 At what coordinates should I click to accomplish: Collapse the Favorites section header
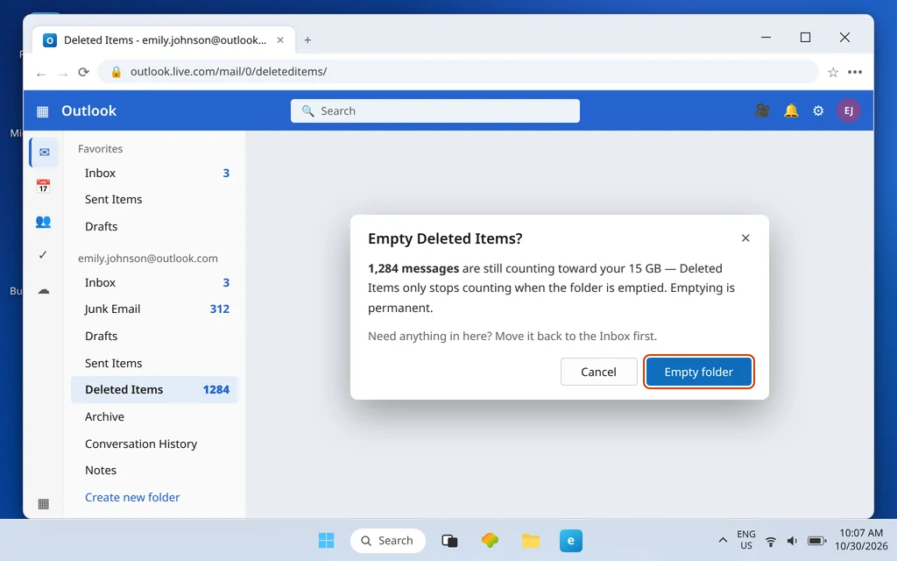click(100, 149)
